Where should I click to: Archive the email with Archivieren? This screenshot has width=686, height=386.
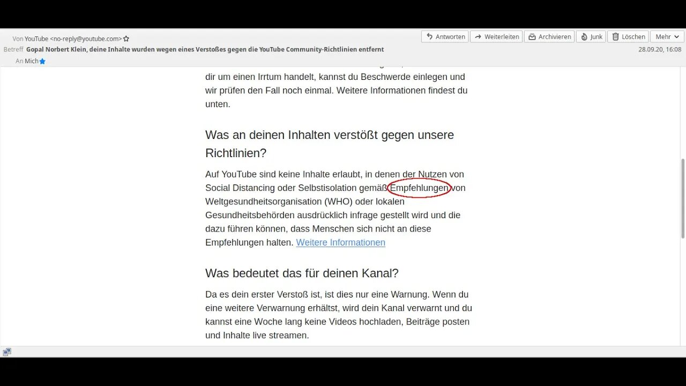click(x=549, y=36)
